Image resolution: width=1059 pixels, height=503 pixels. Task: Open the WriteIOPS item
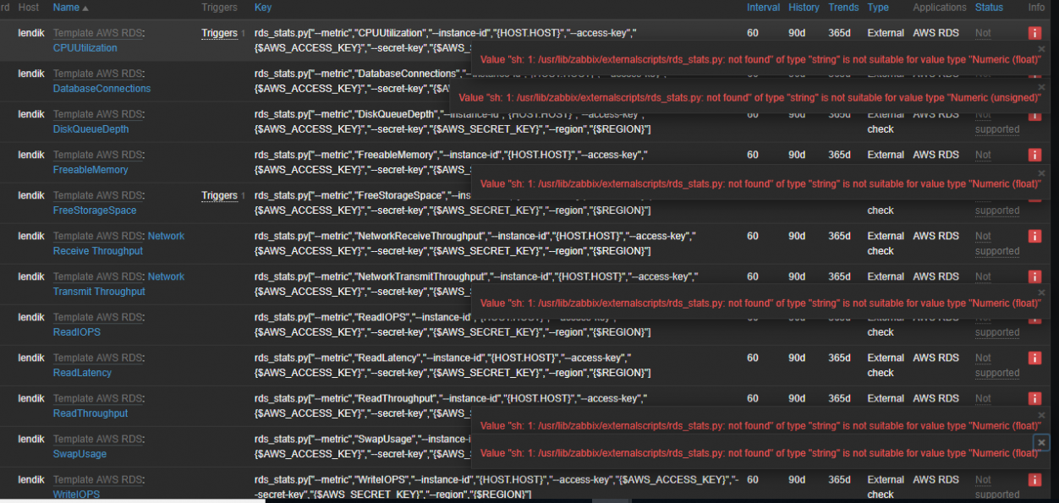[76, 495]
